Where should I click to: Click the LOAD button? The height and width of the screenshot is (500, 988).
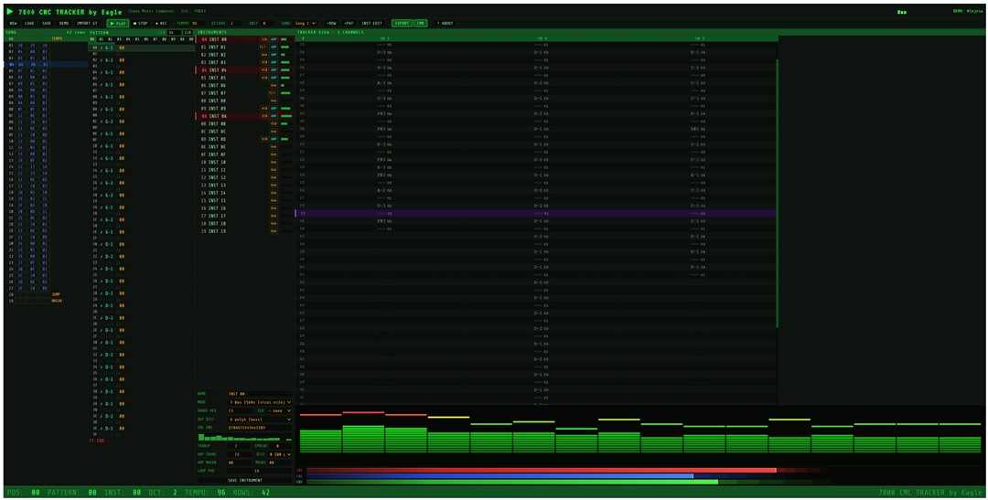coord(29,23)
